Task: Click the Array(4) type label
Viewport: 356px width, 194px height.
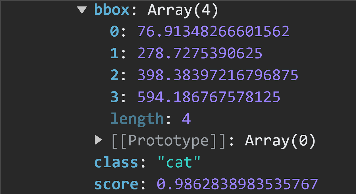Action: pyautogui.click(x=183, y=11)
